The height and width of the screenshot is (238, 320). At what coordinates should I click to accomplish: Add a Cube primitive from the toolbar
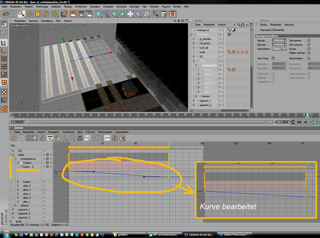tap(98, 14)
